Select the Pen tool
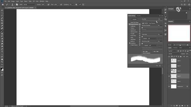Image resolution: width=191 pixels, height=107 pixels. (2, 49)
